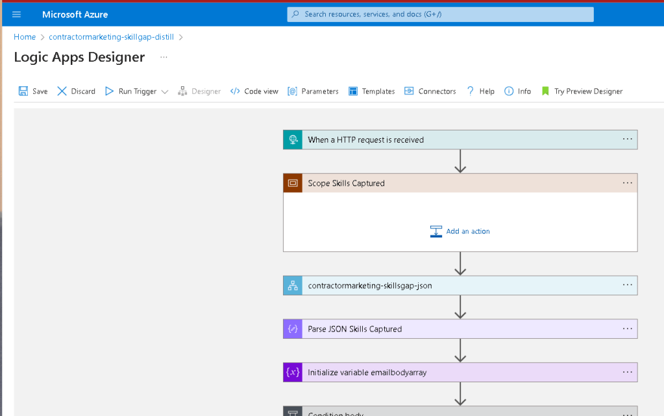
Task: Click the magnifier icon in search bar
Action: 295,14
